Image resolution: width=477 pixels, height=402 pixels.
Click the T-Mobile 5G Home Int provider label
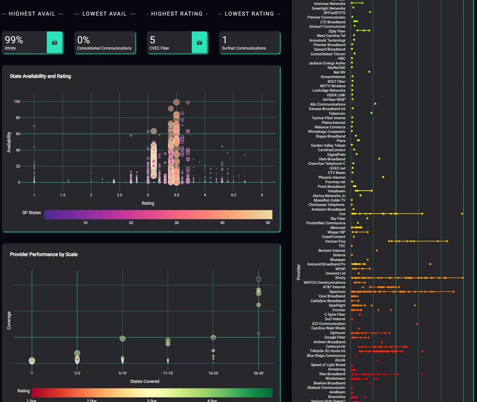328,351
